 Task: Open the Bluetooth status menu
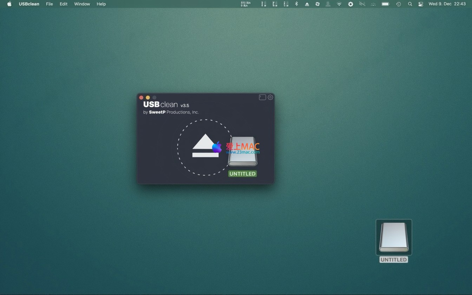click(296, 4)
